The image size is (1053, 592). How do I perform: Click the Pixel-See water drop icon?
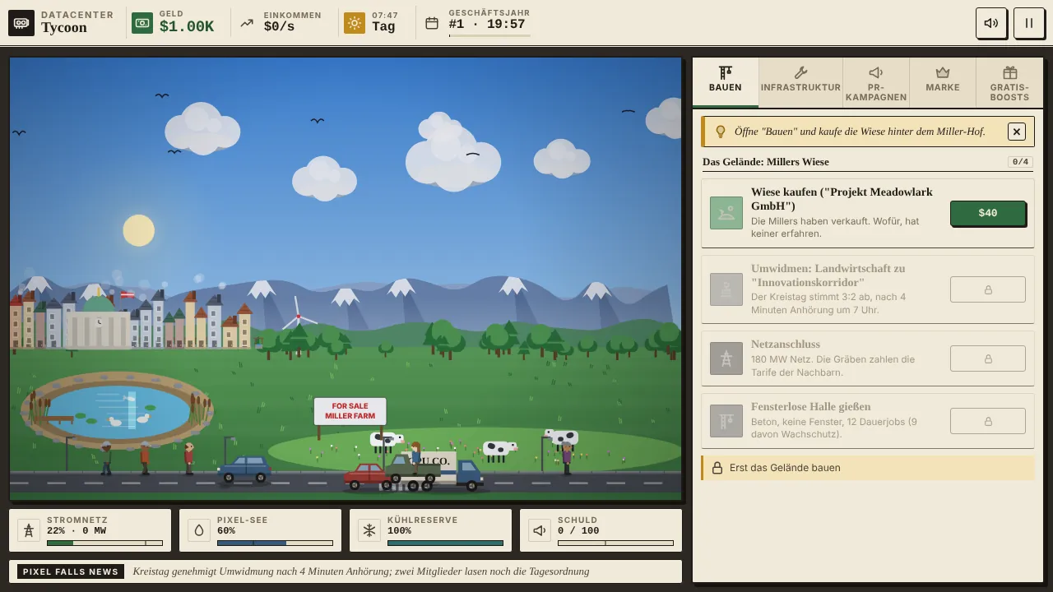[x=199, y=530]
